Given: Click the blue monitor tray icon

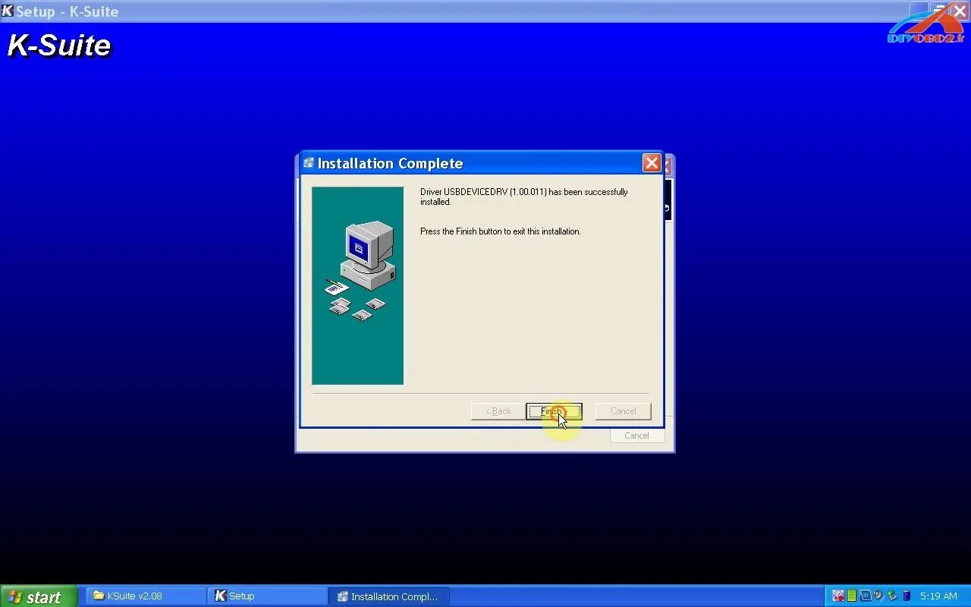Looking at the screenshot, I should (x=865, y=596).
